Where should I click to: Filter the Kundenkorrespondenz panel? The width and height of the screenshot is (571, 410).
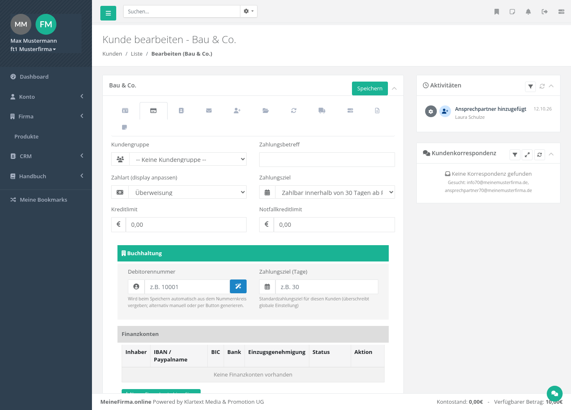515,155
